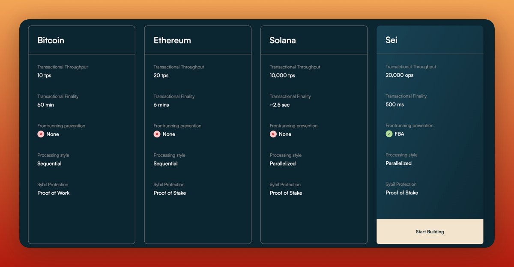514x267 pixels.
Task: Click 'None' frontrunning value in Bitcoin card
Action: point(53,134)
